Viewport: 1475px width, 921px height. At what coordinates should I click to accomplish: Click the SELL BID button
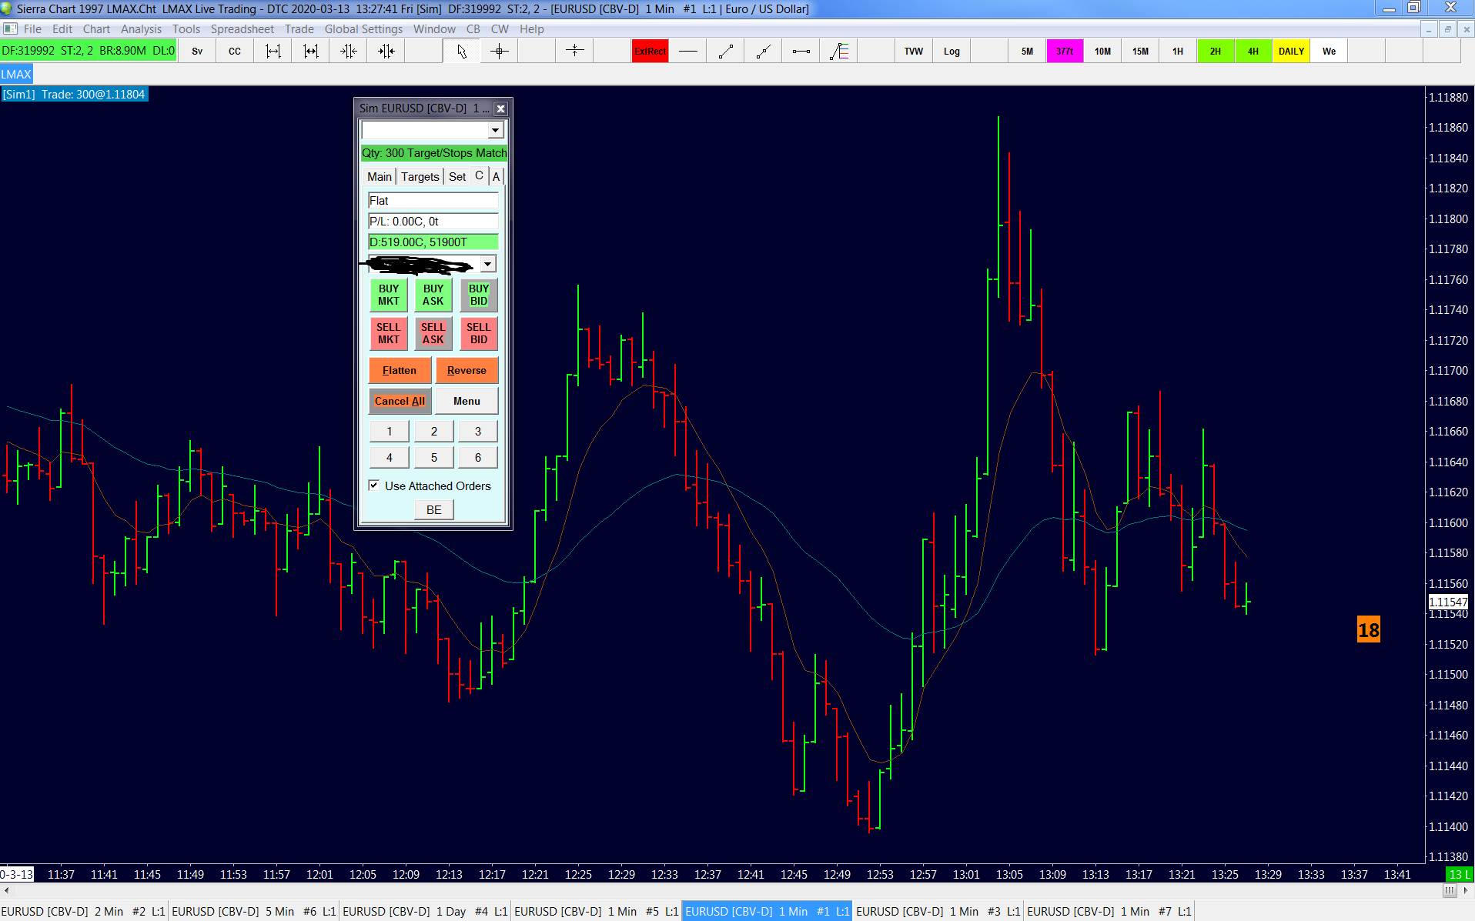(x=479, y=333)
